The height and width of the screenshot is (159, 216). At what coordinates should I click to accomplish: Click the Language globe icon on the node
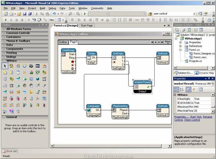point(88,110)
